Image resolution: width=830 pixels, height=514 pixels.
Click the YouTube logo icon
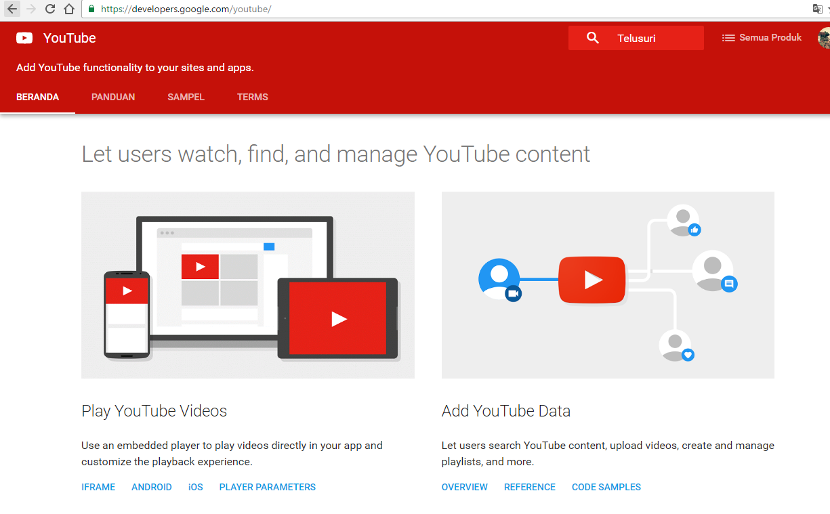24,38
